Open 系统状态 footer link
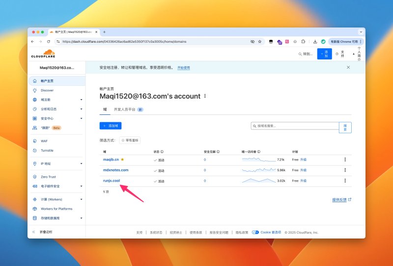The height and width of the screenshot is (266, 393). (156, 233)
